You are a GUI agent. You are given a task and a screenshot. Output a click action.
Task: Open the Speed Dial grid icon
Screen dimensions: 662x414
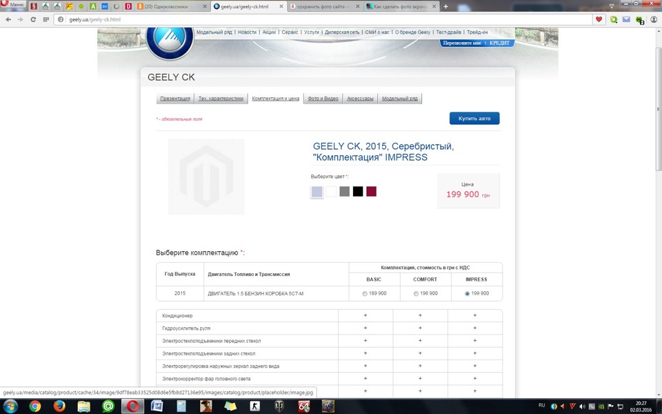[46, 19]
